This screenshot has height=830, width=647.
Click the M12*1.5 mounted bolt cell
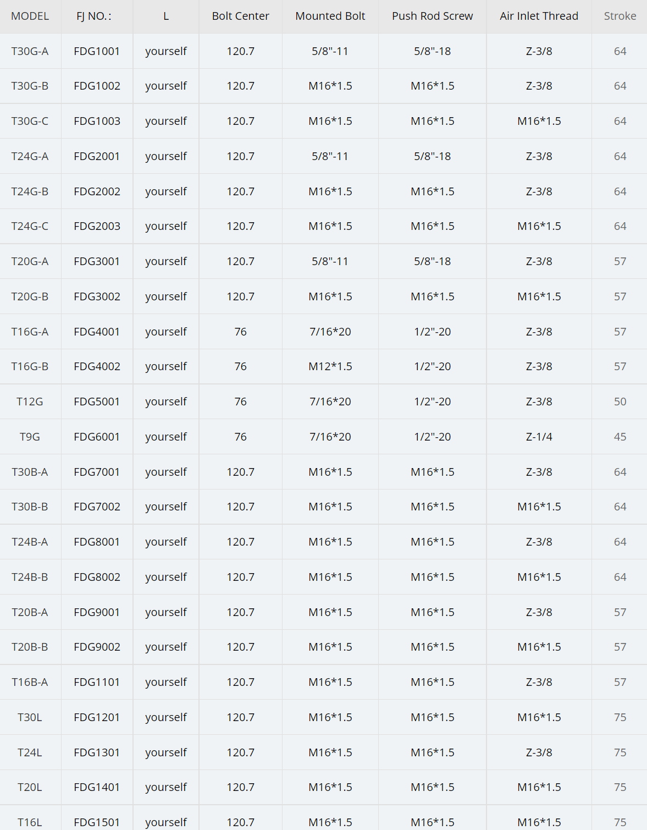point(330,366)
